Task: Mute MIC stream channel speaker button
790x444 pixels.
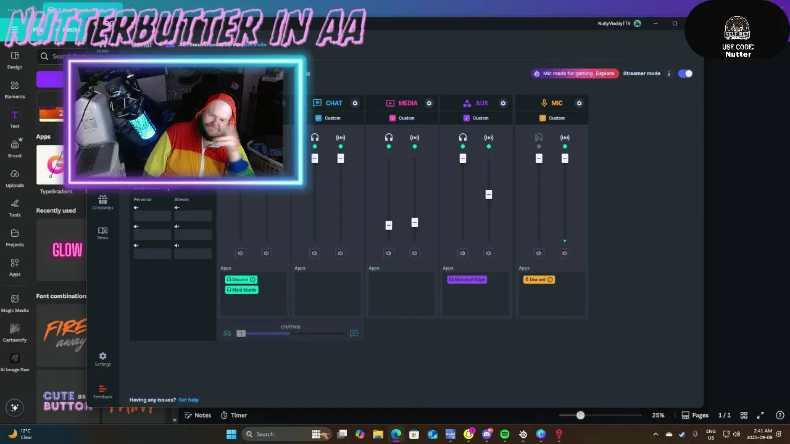Action: [x=565, y=253]
